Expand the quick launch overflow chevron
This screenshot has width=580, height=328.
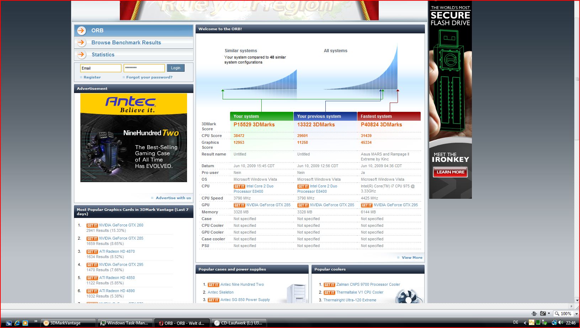[x=36, y=321]
